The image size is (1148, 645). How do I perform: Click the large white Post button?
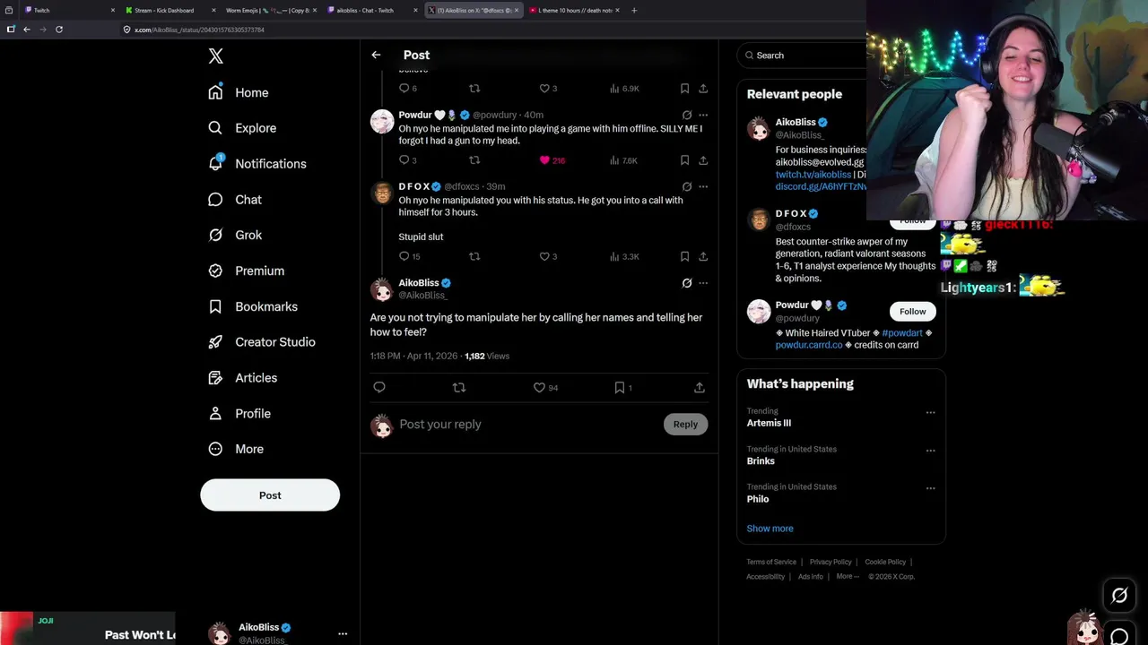(270, 495)
